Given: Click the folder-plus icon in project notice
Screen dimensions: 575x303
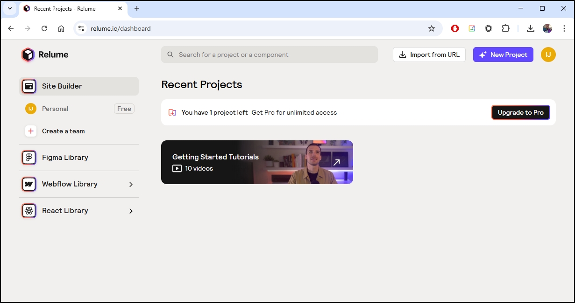Looking at the screenshot, I should tap(172, 112).
